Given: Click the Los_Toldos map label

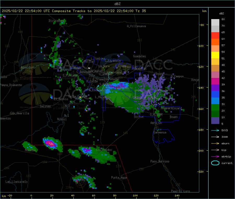Looking at the screenshot, I should [104, 150].
